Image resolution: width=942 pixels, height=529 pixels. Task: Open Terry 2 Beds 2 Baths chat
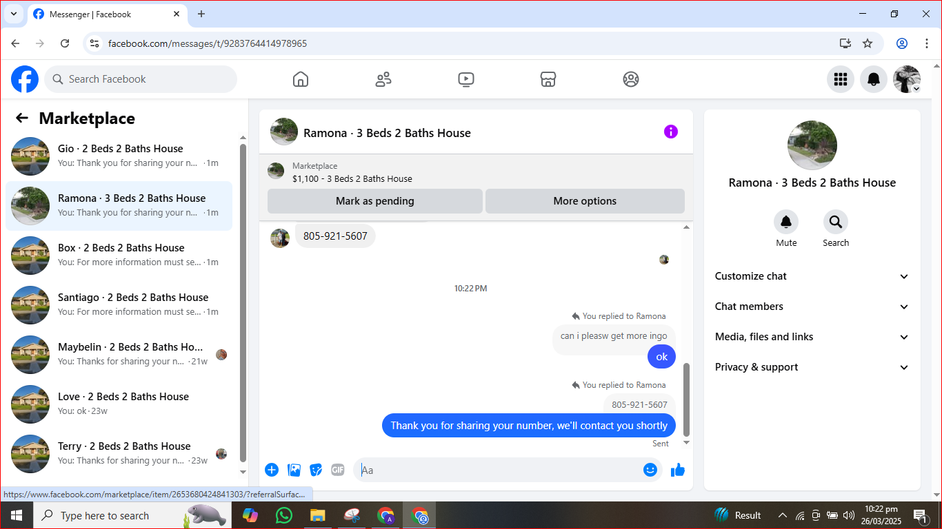[x=119, y=454]
